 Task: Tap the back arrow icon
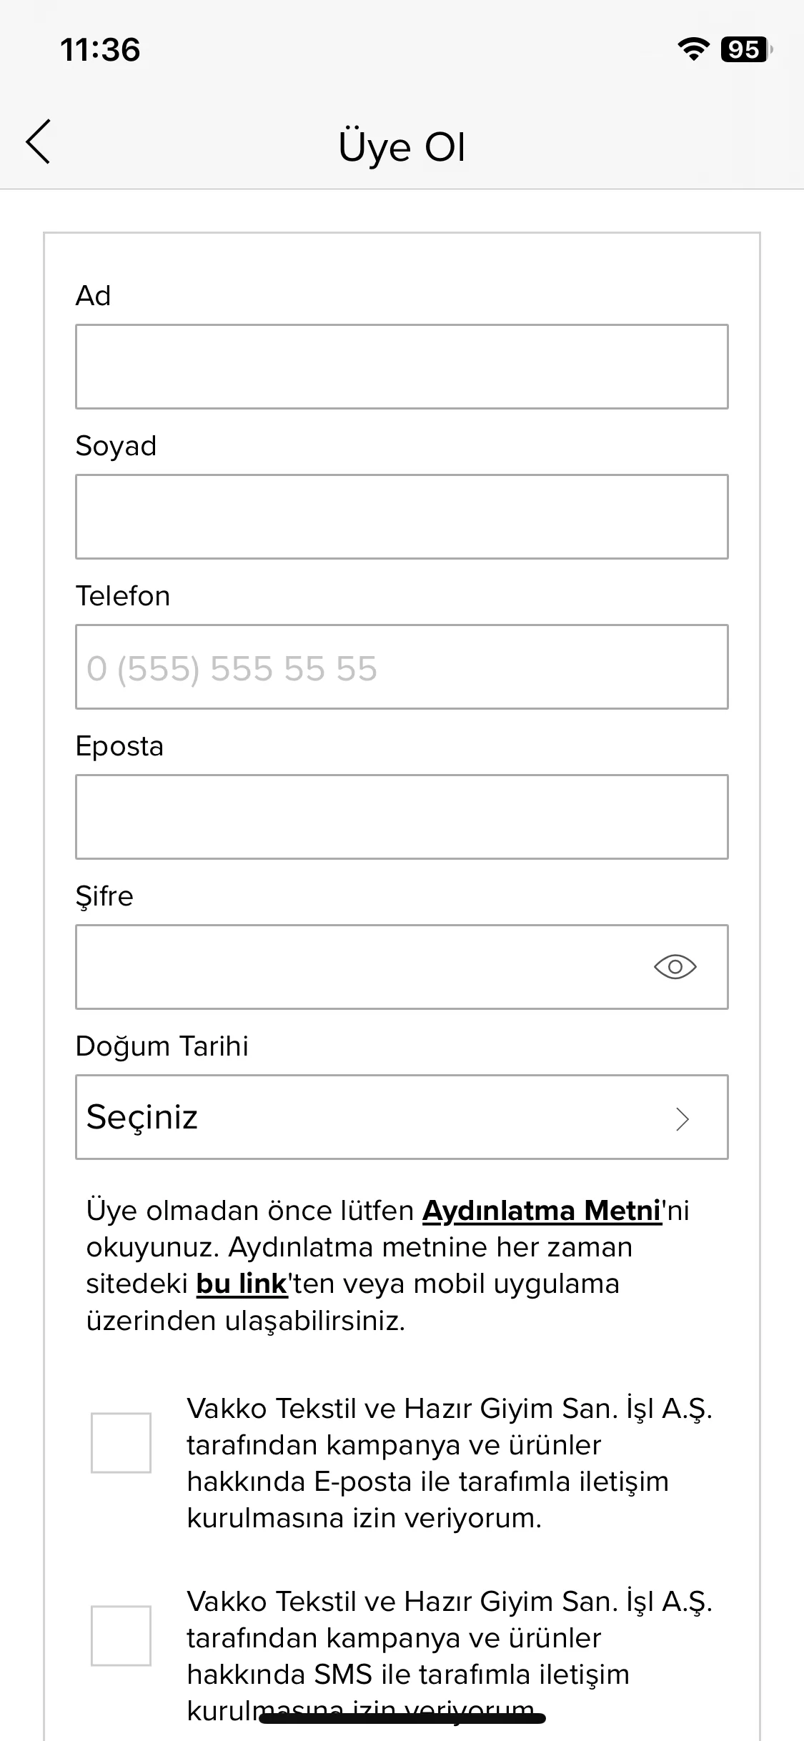point(39,142)
